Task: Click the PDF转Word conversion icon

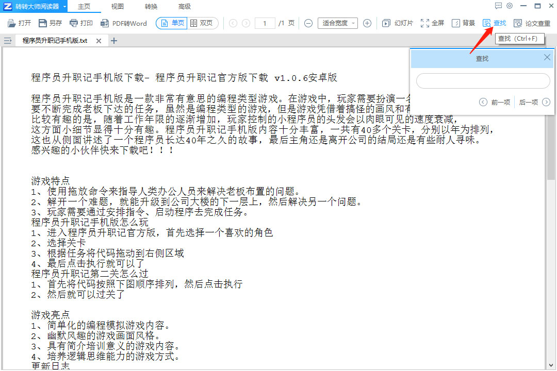Action: coord(125,23)
